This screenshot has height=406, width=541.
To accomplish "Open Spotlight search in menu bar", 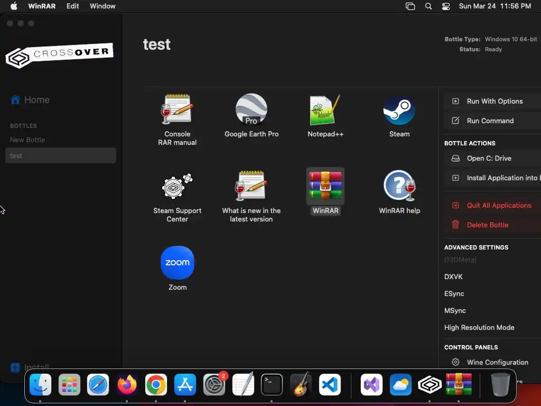I will [x=428, y=6].
